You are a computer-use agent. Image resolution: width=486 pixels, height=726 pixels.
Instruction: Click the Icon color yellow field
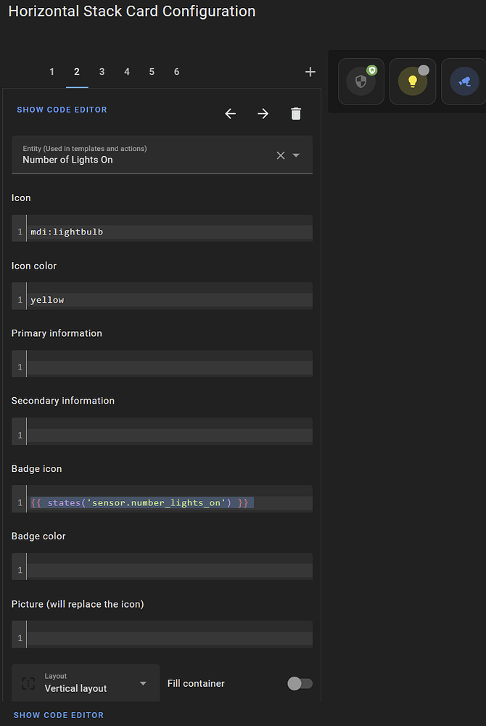pyautogui.click(x=168, y=300)
